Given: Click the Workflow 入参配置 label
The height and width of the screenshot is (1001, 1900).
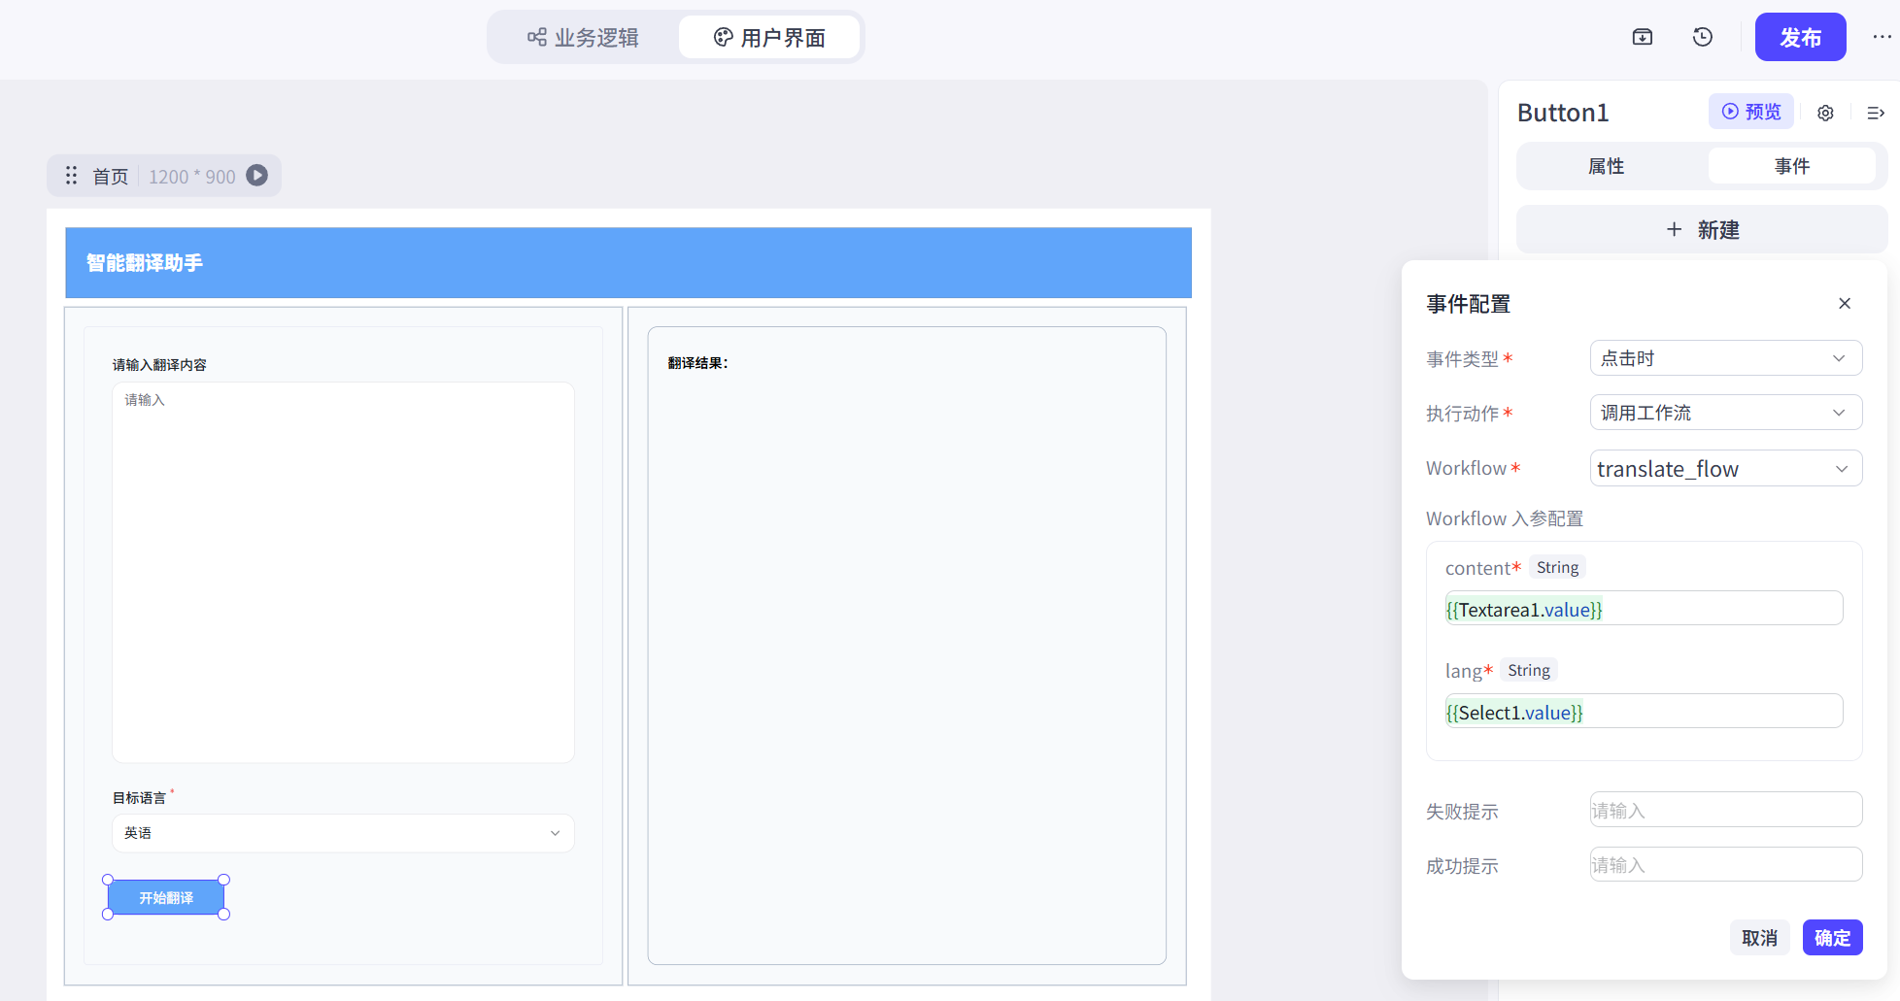Looking at the screenshot, I should tap(1505, 518).
